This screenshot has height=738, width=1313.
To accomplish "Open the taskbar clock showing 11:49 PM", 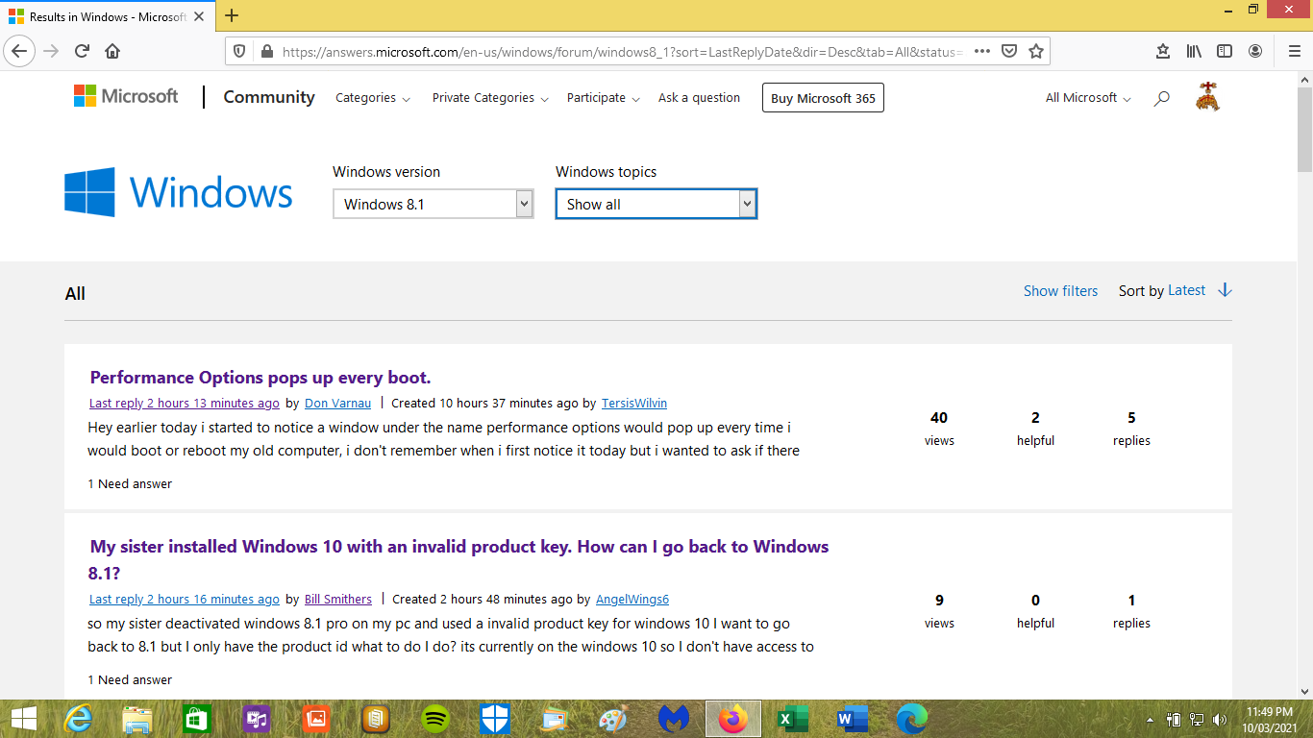I will coord(1270,719).
